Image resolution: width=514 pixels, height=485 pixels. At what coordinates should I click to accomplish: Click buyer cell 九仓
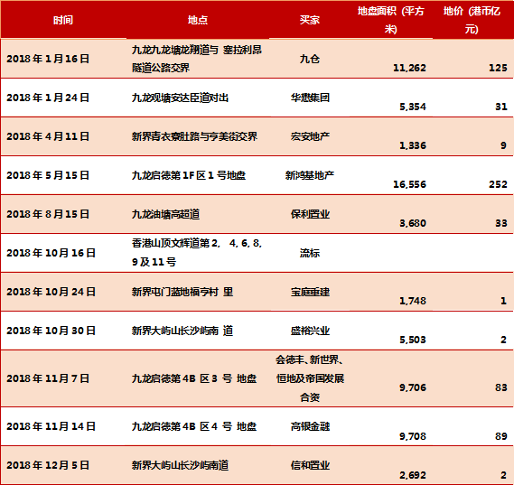point(310,59)
